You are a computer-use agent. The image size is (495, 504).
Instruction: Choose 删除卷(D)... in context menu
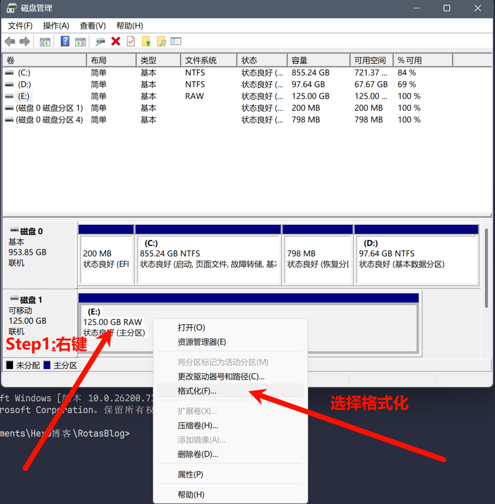[198, 454]
